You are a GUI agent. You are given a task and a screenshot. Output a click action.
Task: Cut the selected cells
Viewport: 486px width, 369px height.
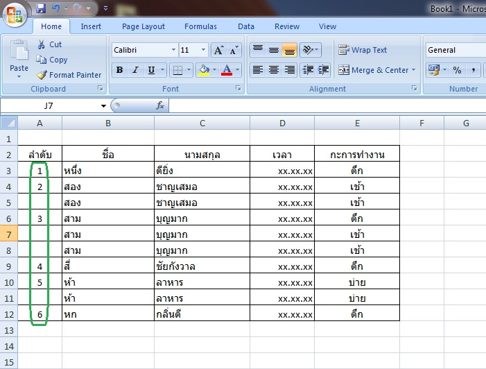tap(50, 44)
